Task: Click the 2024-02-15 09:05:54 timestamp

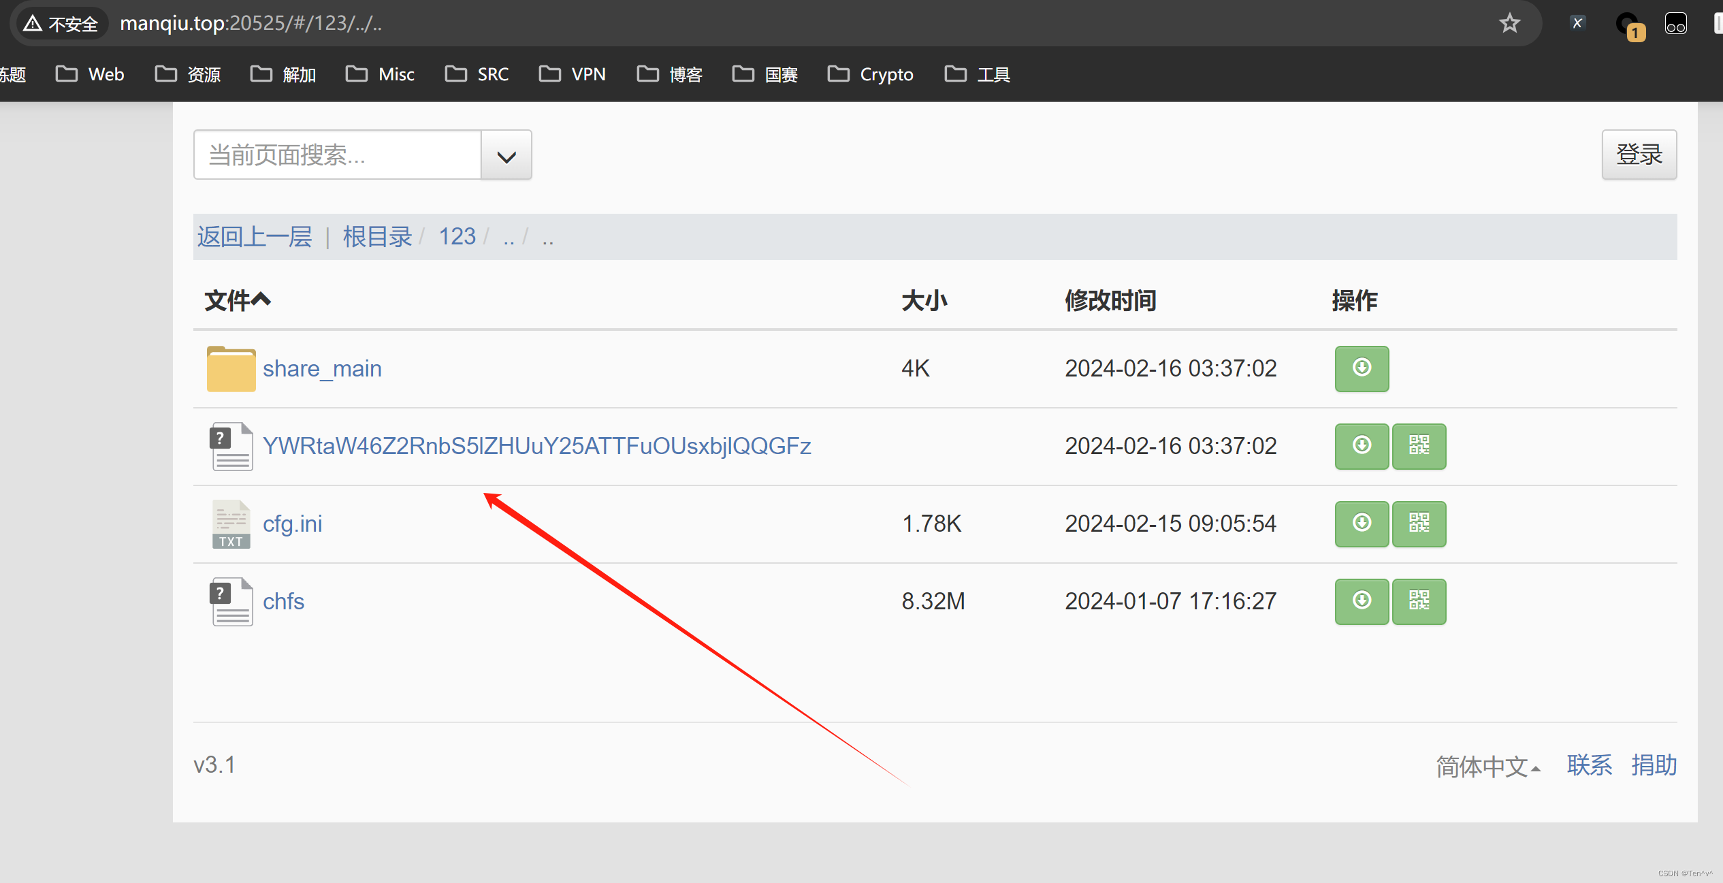Action: (x=1170, y=524)
